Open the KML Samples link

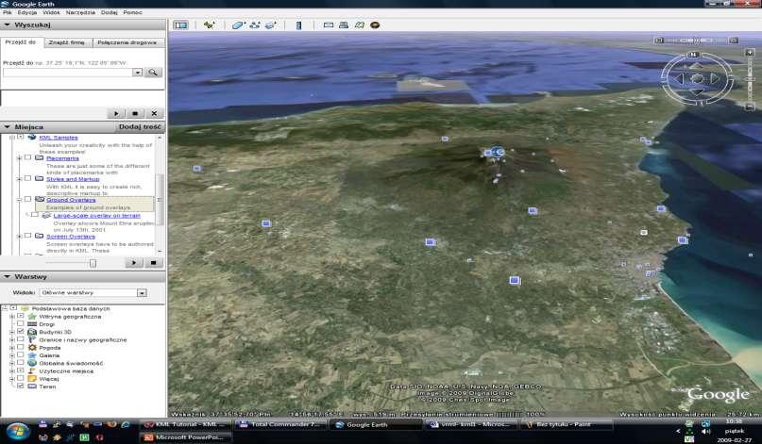coord(59,138)
